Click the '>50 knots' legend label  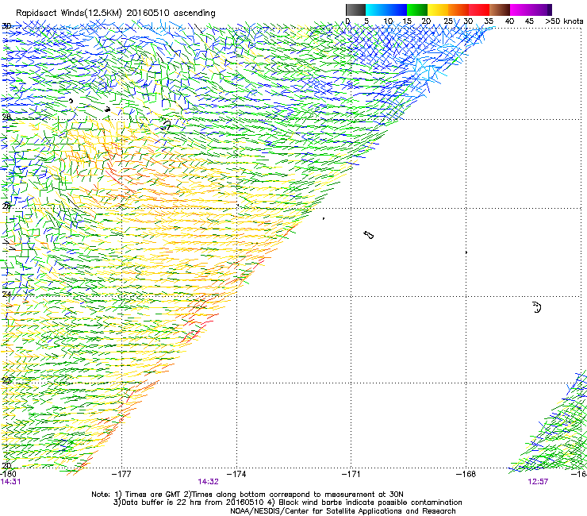pyautogui.click(x=564, y=21)
